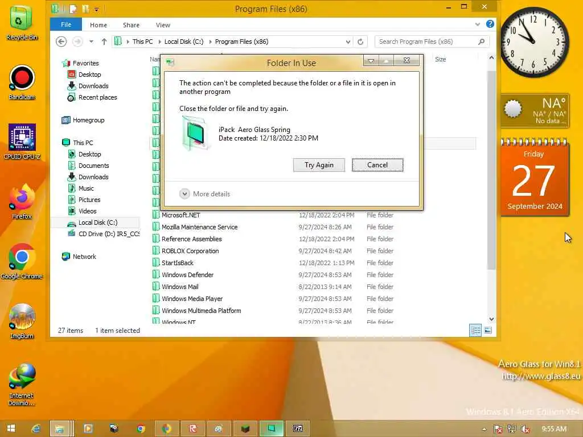
Task: Open the Internet Download Manager desktop shortcut
Action: [x=22, y=385]
